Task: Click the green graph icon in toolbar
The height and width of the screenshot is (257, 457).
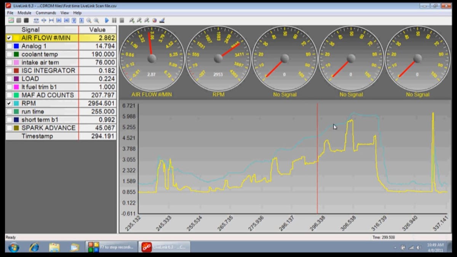Action: [11, 20]
